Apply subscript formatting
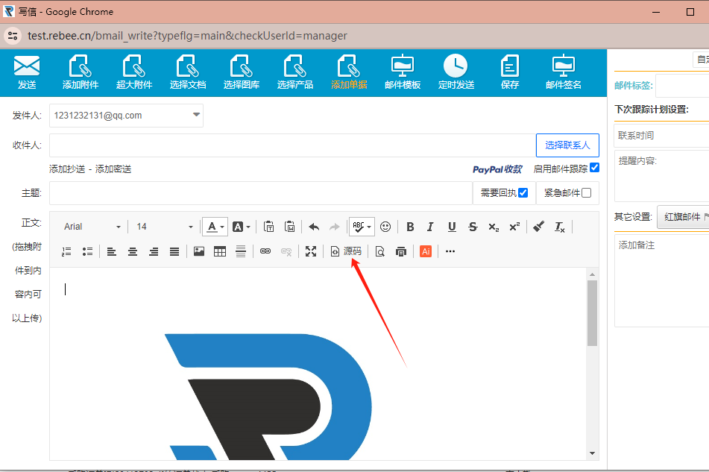Image resolution: width=709 pixels, height=472 pixels. (x=494, y=227)
